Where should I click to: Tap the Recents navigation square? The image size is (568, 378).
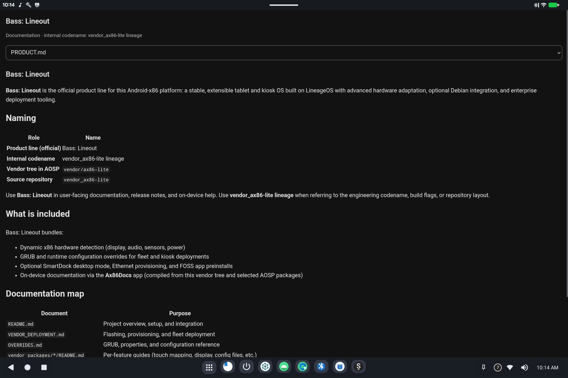tap(44, 367)
